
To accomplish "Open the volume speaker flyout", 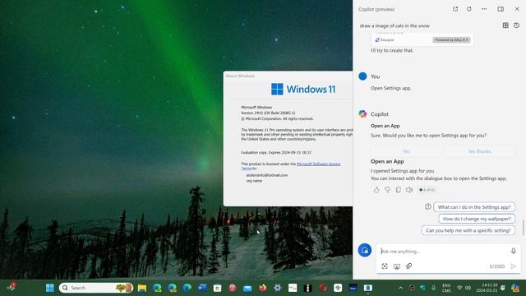I will click(468, 288).
